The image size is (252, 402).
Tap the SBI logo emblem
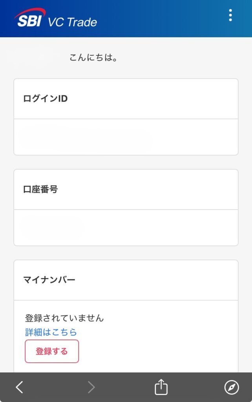(x=29, y=18)
